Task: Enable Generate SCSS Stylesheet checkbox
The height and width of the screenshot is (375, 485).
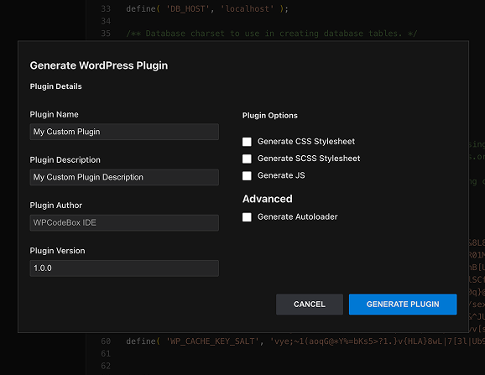Action: [x=247, y=159]
